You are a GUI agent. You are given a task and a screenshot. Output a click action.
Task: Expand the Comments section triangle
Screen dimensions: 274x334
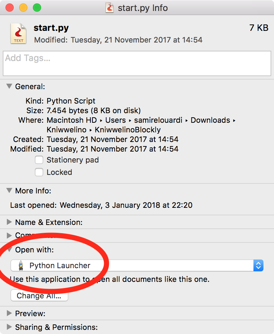coord(9,235)
